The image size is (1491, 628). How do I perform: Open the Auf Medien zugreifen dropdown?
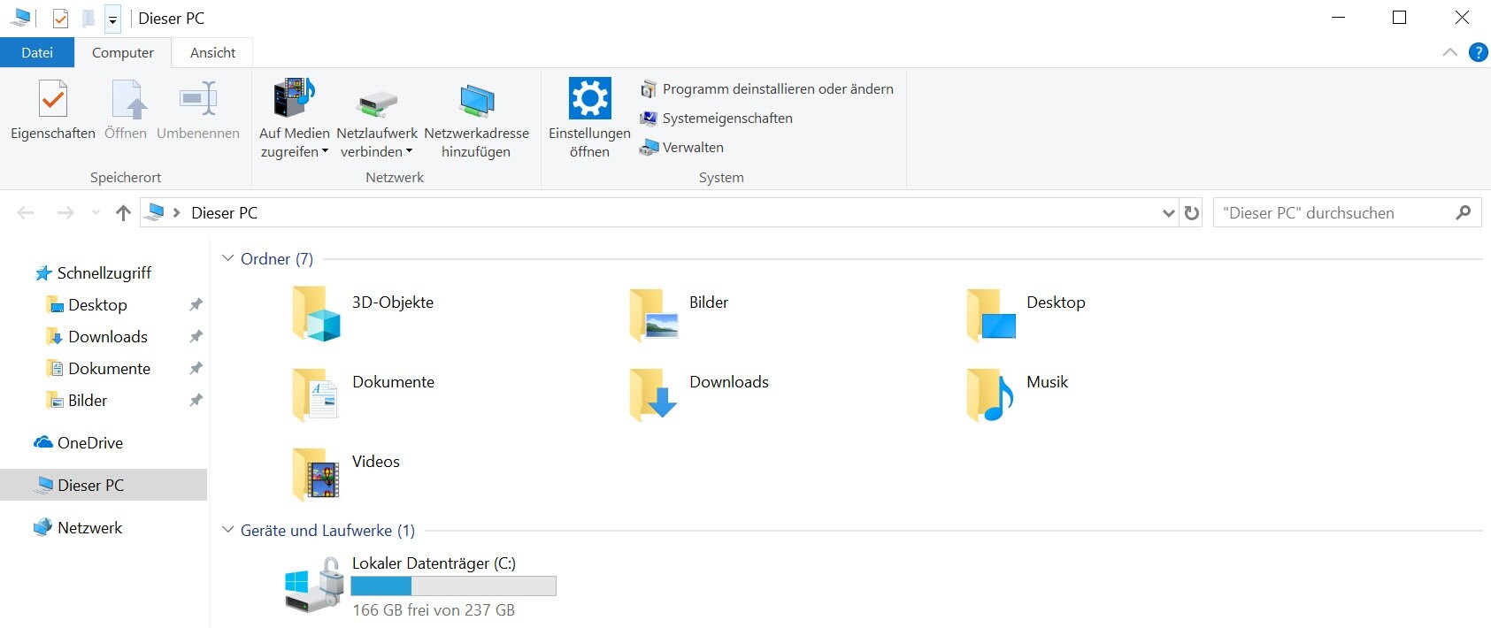(295, 152)
